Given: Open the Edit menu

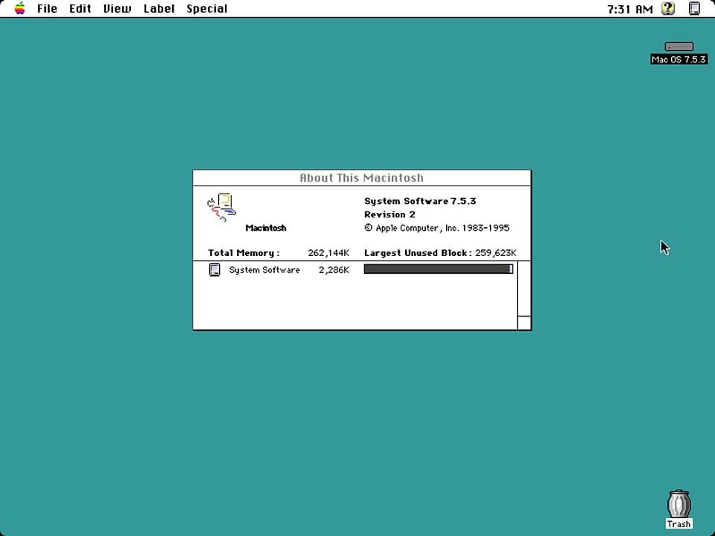Looking at the screenshot, I should pyautogui.click(x=80, y=9).
